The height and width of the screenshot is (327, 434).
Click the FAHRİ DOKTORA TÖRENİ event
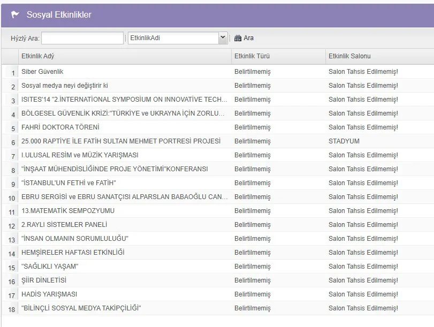point(60,127)
